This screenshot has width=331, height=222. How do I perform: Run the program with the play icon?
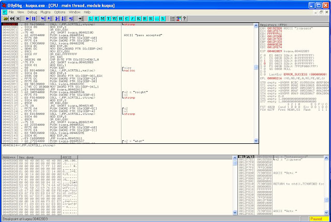(27, 19)
